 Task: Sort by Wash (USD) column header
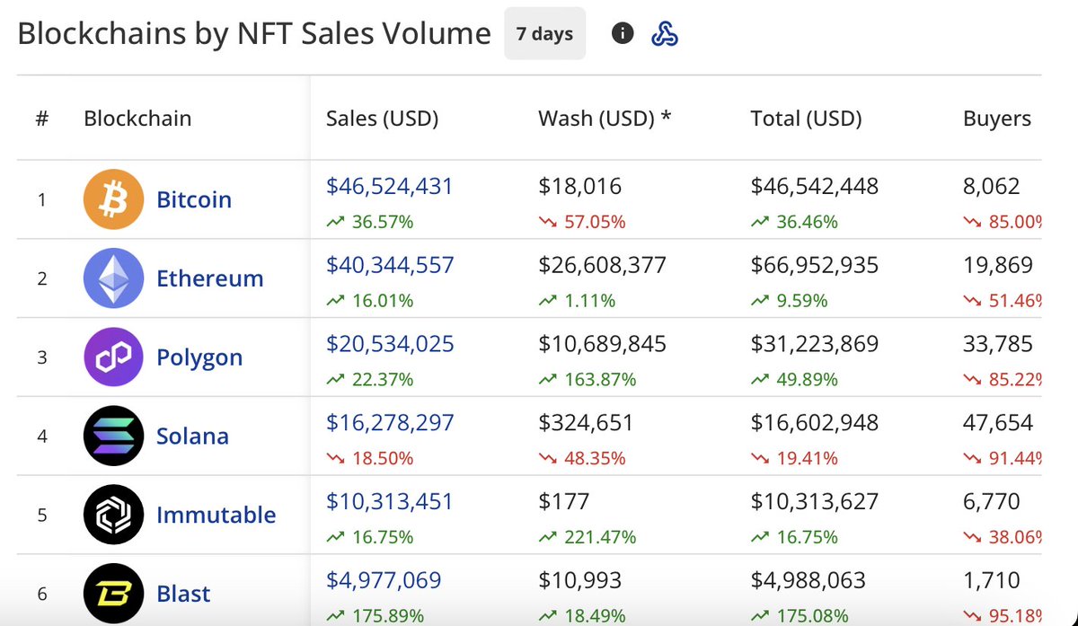pos(605,119)
